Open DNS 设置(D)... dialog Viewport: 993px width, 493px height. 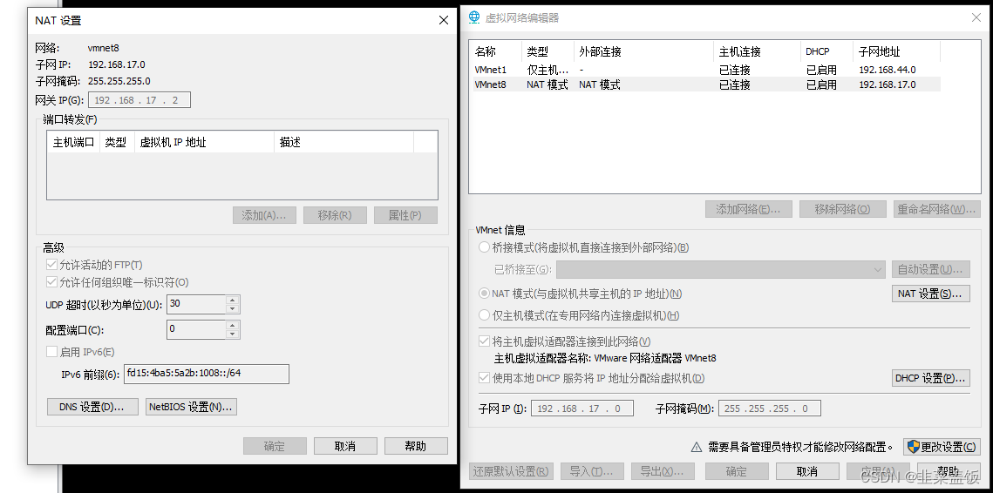pyautogui.click(x=92, y=407)
